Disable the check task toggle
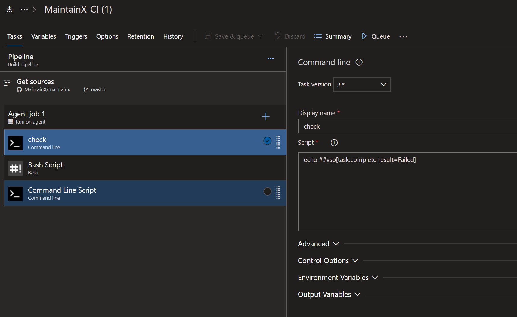The image size is (517, 317). coord(267,141)
